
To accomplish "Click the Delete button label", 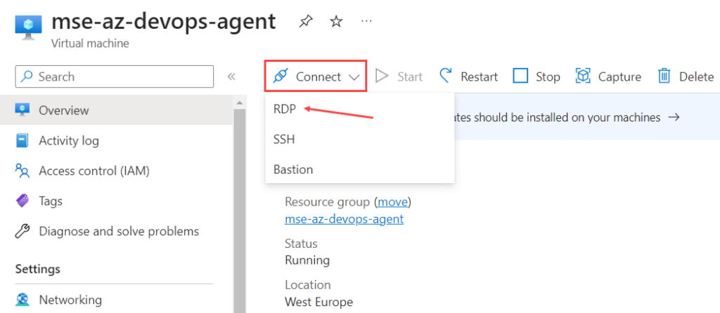I will 697,76.
